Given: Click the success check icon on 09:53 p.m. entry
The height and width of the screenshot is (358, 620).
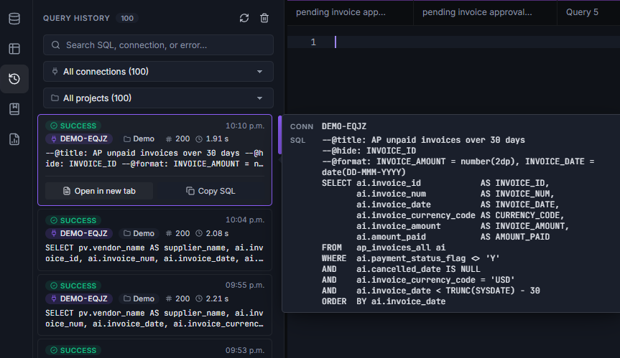Looking at the screenshot, I should 54,350.
